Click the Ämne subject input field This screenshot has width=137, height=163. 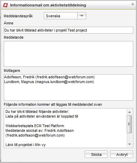[x=68, y=30]
